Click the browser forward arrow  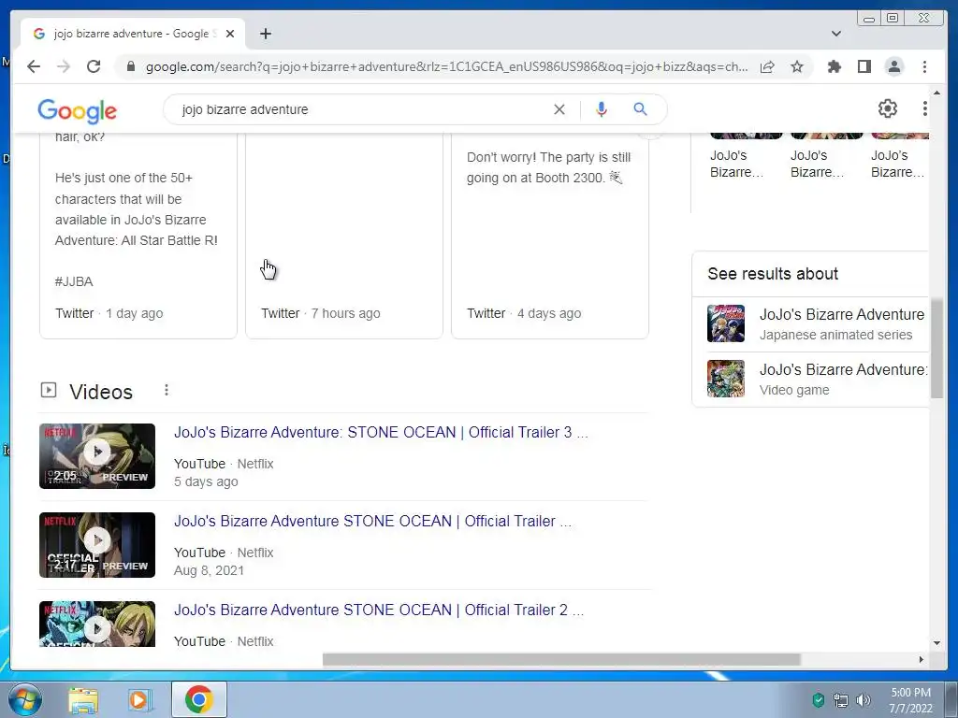[x=64, y=66]
